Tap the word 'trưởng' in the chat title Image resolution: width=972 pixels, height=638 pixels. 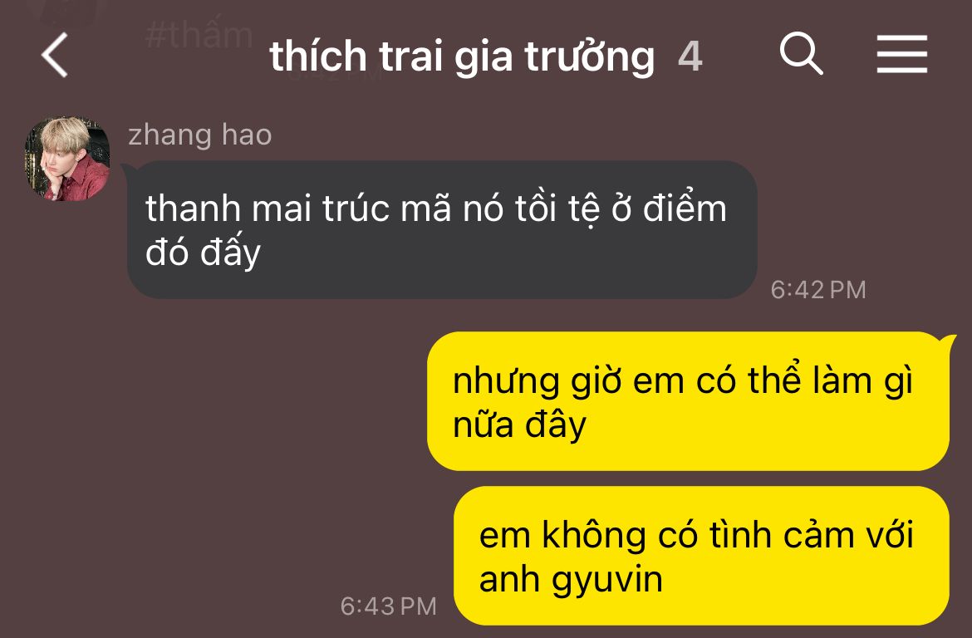coord(590,56)
